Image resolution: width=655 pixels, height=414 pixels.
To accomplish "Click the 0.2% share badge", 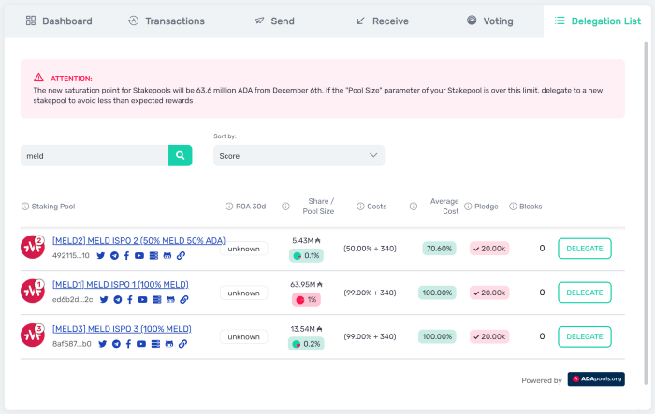I will 306,344.
